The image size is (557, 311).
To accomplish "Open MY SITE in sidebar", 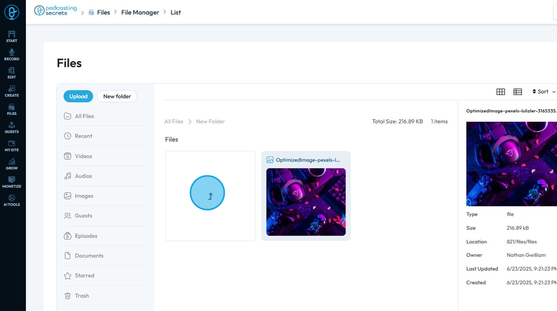I will 11,146.
